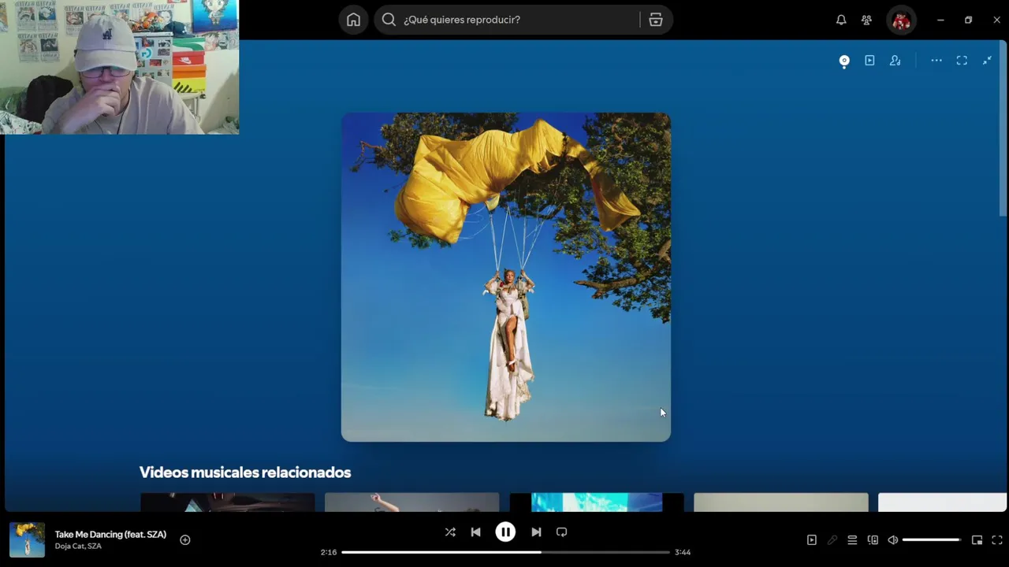1009x567 pixels.
Task: Open the user profile avatar menu
Action: tap(901, 20)
